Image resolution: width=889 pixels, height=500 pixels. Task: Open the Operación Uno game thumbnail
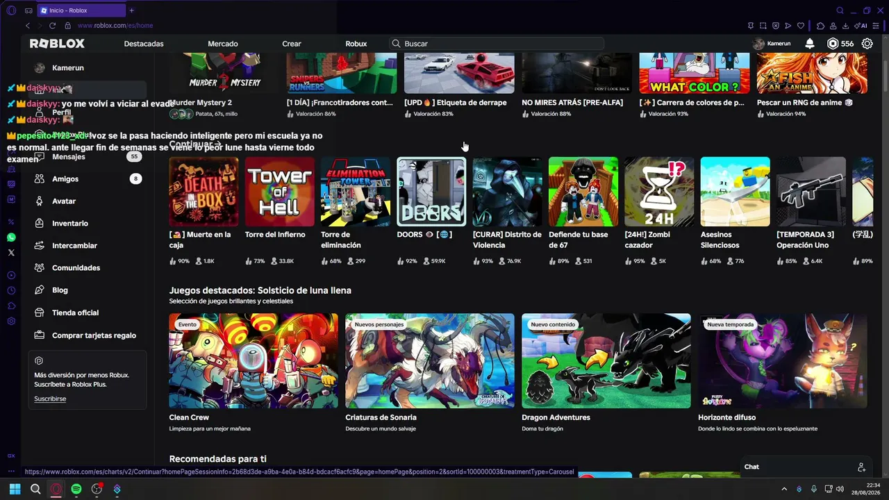coord(811,192)
